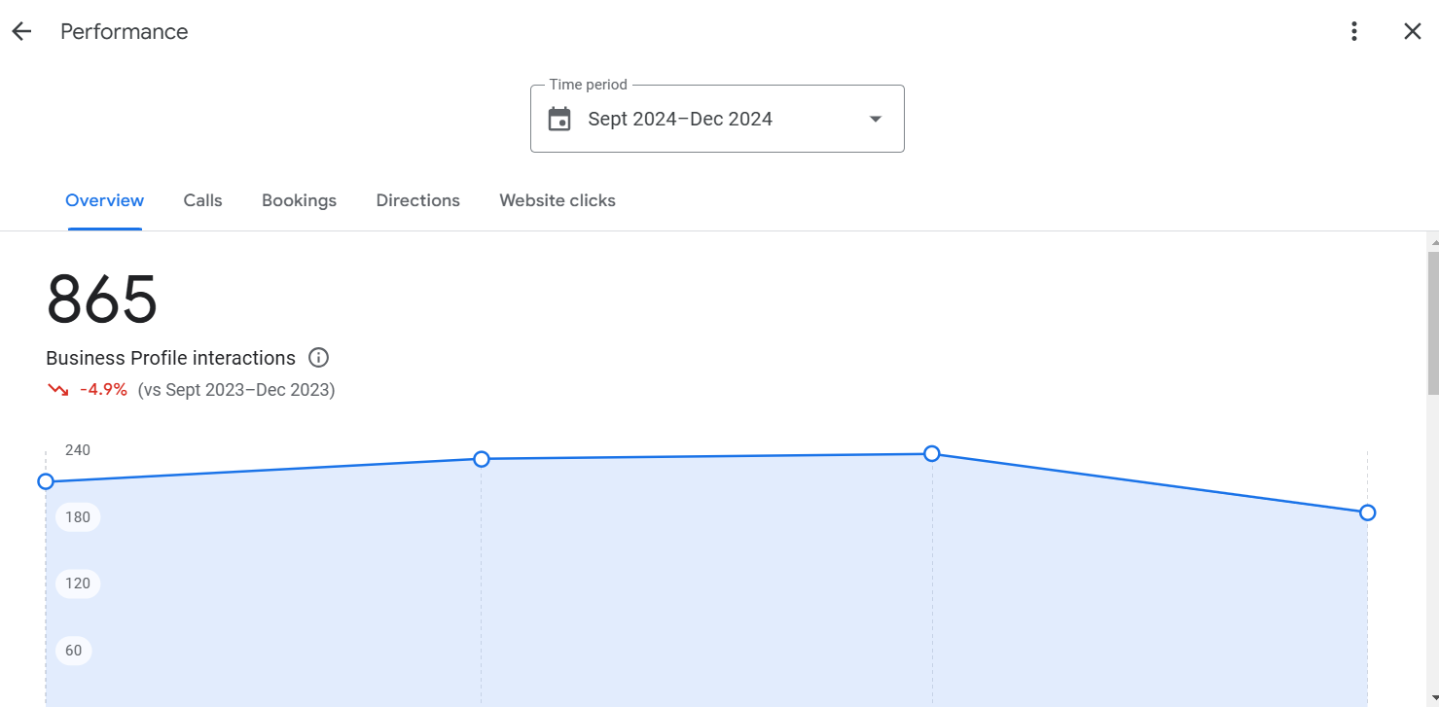Switch to the Calls tab

(x=202, y=200)
